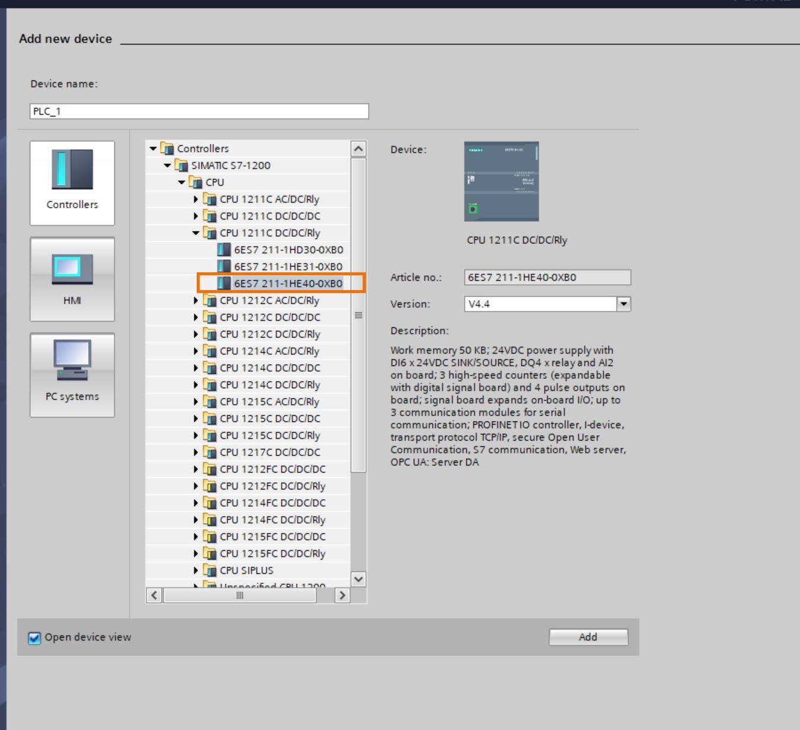This screenshot has height=730, width=800.
Task: Select 6ES7 211-1HE31-0XB0 module icon
Action: 224,266
